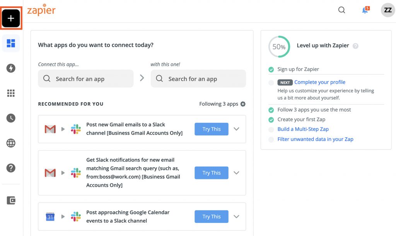The width and height of the screenshot is (396, 236).
Task: Click the Zapier logo
Action: pyautogui.click(x=41, y=10)
